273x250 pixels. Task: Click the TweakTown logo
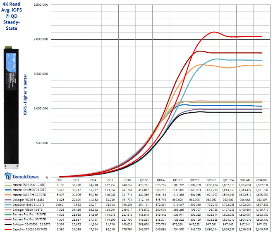[22, 176]
